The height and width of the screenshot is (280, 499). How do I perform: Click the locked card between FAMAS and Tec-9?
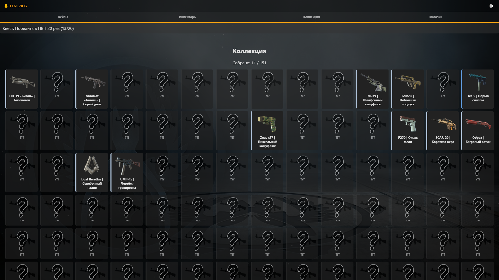[443, 89]
